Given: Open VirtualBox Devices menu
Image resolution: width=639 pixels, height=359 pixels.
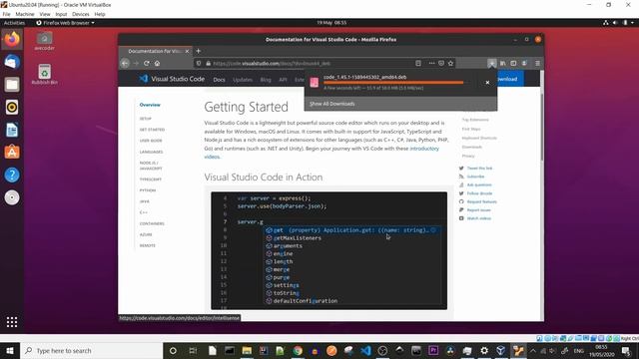Looking at the screenshot, I should (x=80, y=14).
